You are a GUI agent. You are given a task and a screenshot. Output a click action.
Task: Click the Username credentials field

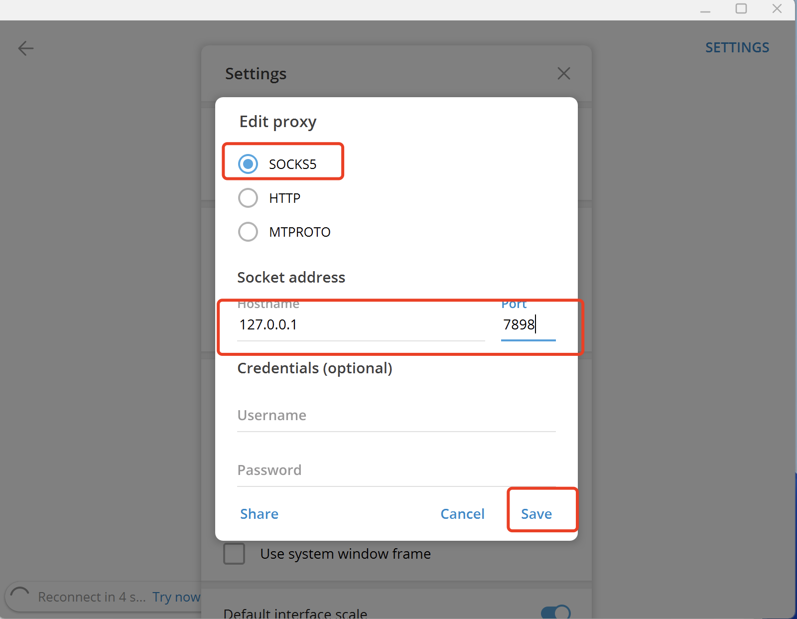(x=396, y=416)
